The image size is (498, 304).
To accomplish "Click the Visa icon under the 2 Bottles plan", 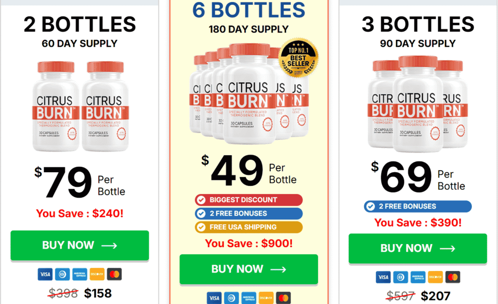I will [45, 274].
